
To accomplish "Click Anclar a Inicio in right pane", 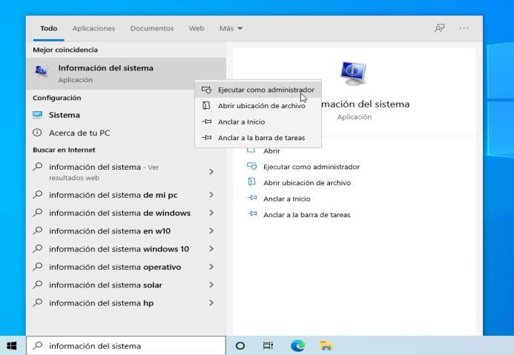I will coord(286,199).
